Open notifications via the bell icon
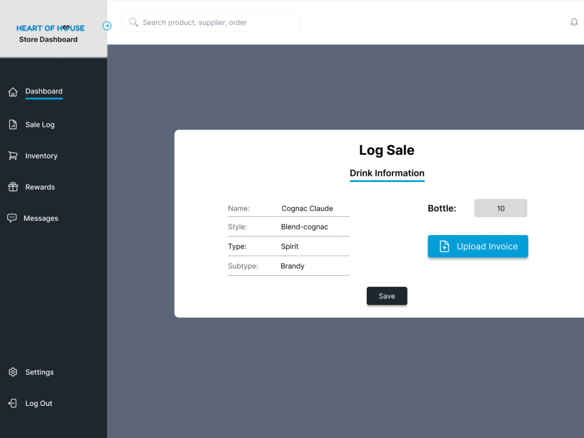The height and width of the screenshot is (438, 584). (x=574, y=22)
